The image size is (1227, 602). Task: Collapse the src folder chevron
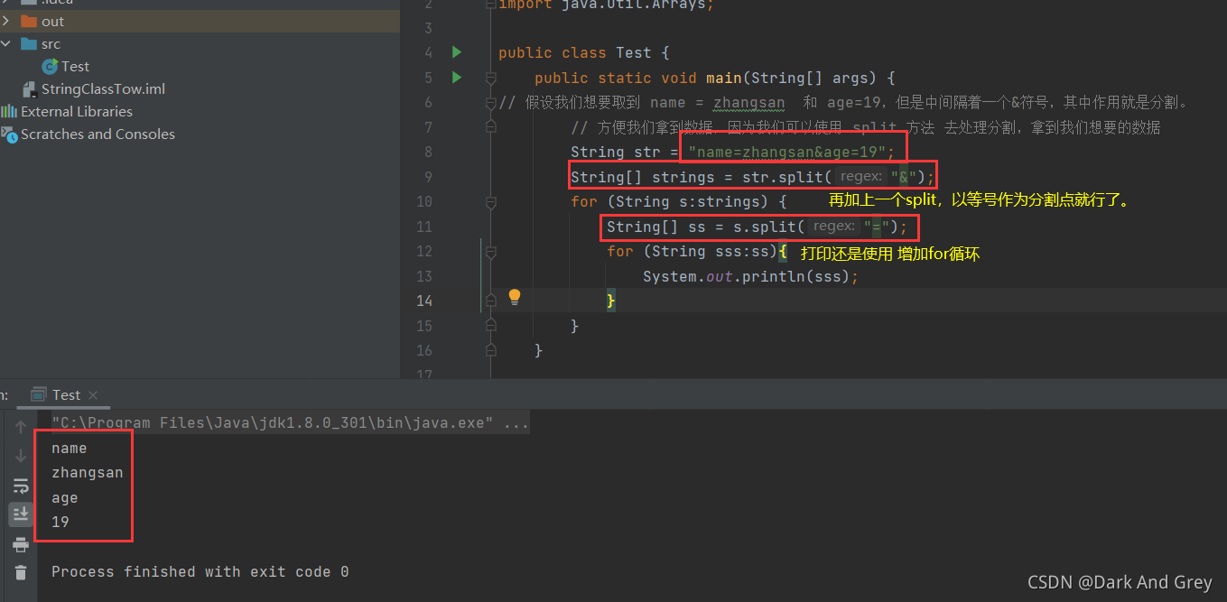6,43
